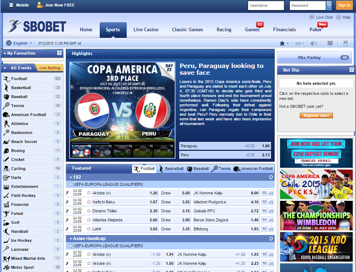The image size is (356, 272).
Task: Click the Sign In button
Action: tap(344, 5)
